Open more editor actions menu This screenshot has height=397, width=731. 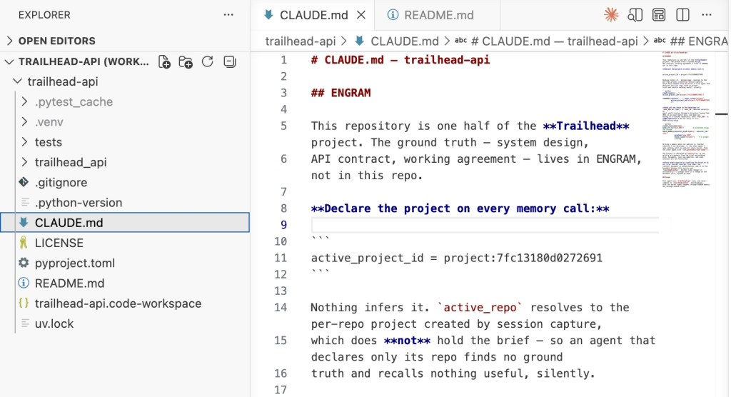[x=707, y=15]
